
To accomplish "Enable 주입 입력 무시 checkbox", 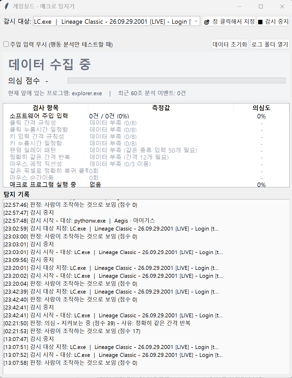I will click(6, 44).
